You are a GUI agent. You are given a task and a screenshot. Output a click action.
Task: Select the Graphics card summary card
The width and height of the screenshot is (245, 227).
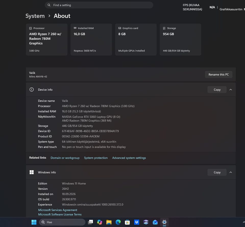click(x=136, y=40)
